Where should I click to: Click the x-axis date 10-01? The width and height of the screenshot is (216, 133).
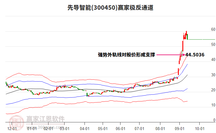pyautogui.click(x=200, y=129)
